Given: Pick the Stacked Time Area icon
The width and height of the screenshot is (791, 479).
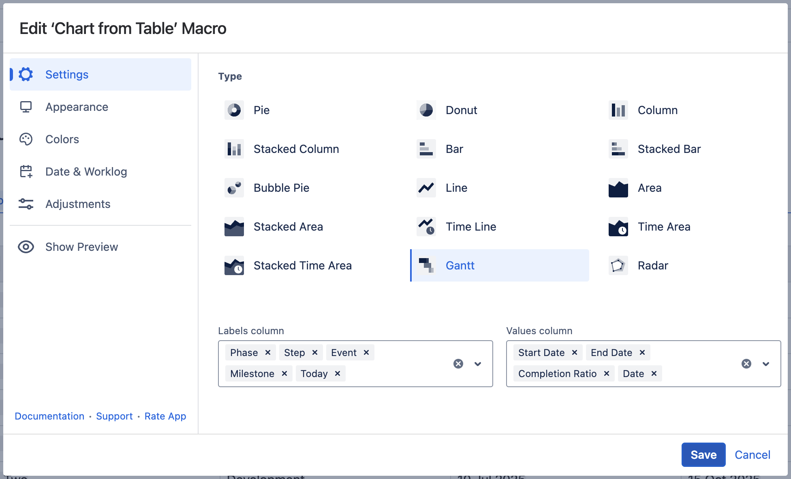Looking at the screenshot, I should click(234, 265).
